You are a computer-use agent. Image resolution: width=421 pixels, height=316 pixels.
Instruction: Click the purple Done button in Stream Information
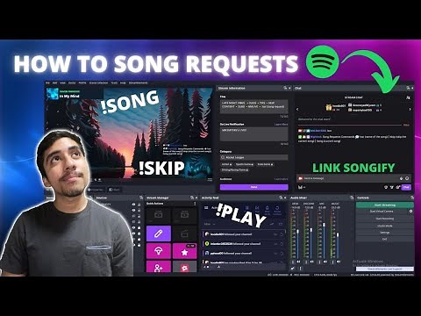pos(253,187)
